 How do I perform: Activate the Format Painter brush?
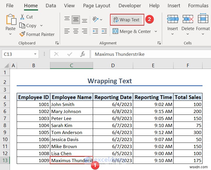22,34
